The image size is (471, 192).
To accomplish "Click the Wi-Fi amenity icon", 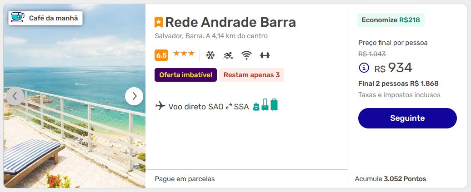I will click(x=246, y=55).
